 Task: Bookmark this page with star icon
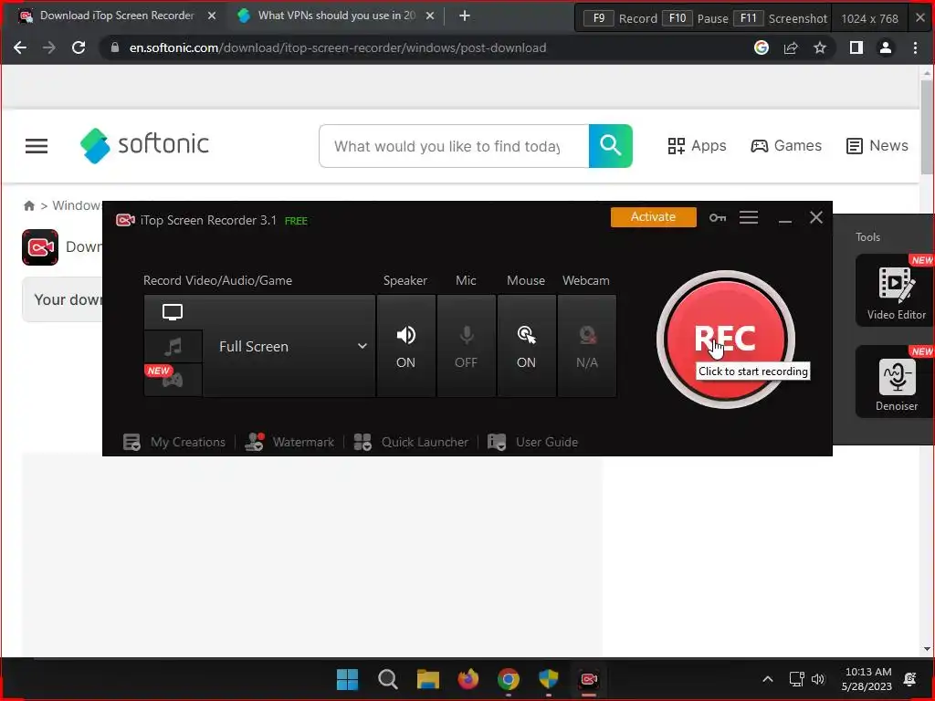pos(820,47)
